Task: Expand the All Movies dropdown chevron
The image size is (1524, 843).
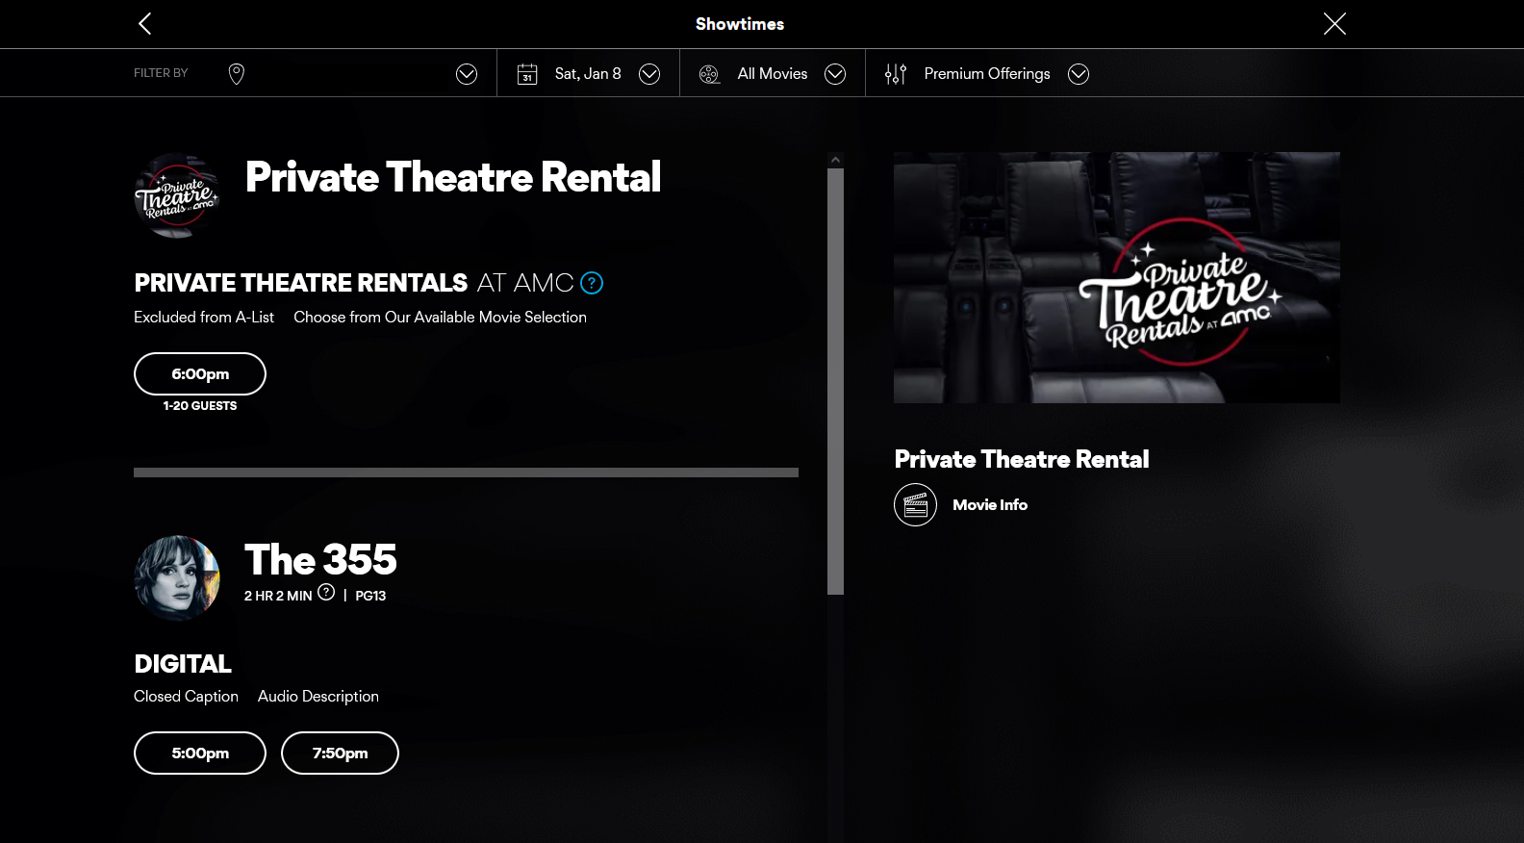Action: (835, 74)
